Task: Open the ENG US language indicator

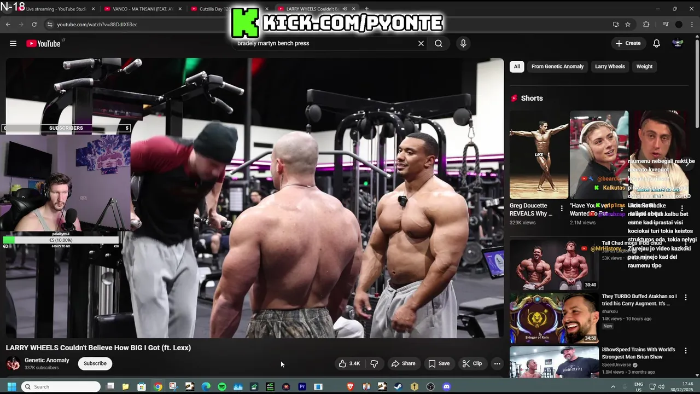Action: (639, 387)
